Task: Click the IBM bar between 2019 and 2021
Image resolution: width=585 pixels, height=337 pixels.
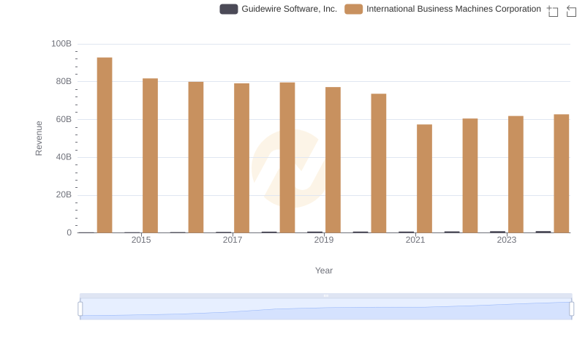Action: (379, 163)
